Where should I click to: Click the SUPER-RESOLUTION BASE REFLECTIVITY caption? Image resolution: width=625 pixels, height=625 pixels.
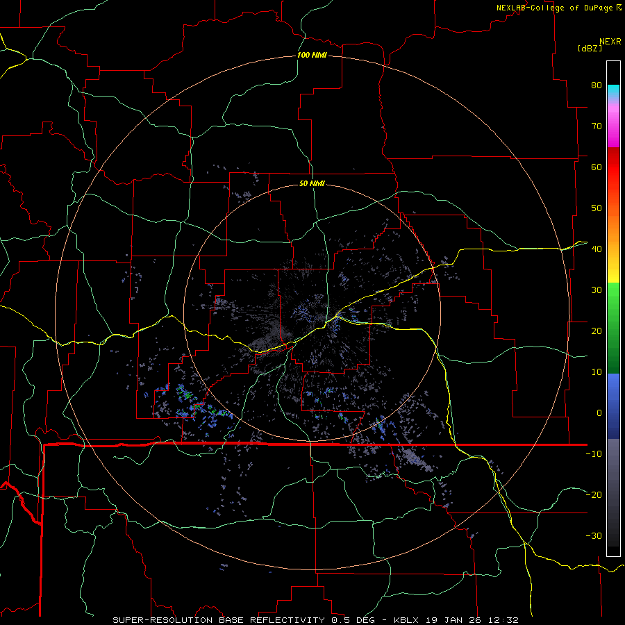pos(219,620)
